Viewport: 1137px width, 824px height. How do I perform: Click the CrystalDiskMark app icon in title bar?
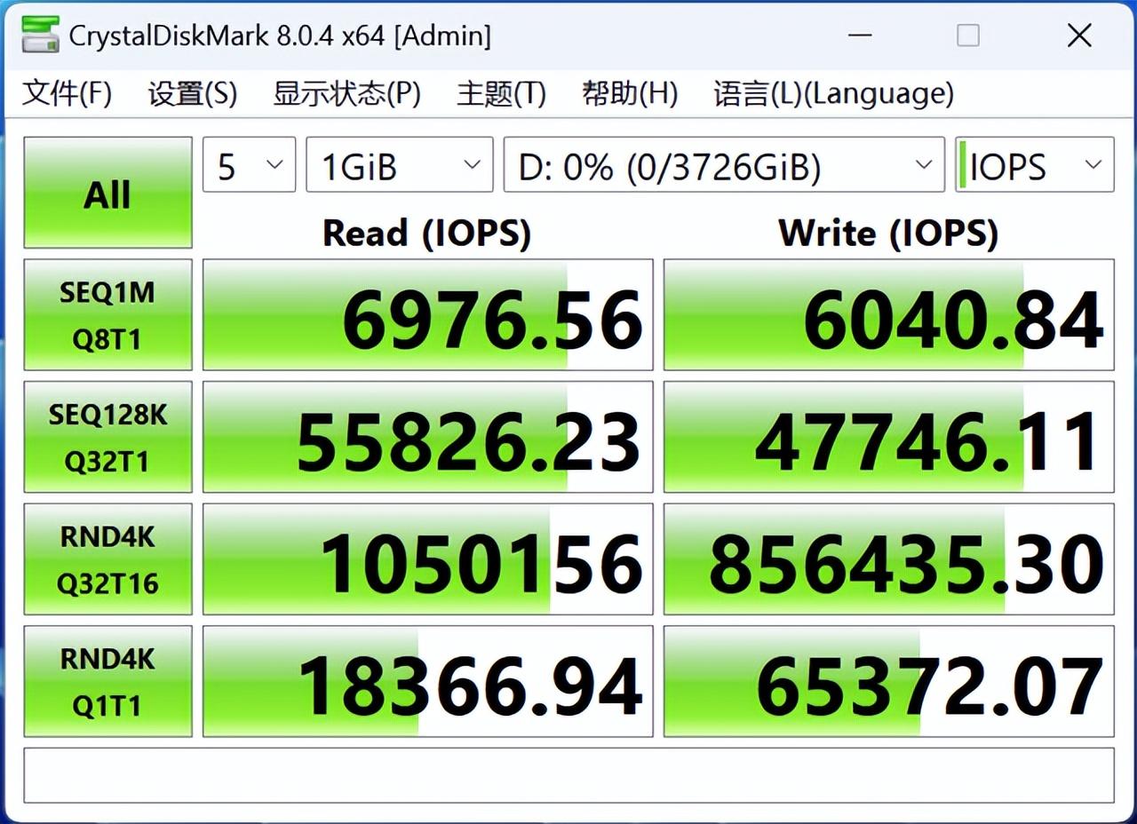pos(38,36)
